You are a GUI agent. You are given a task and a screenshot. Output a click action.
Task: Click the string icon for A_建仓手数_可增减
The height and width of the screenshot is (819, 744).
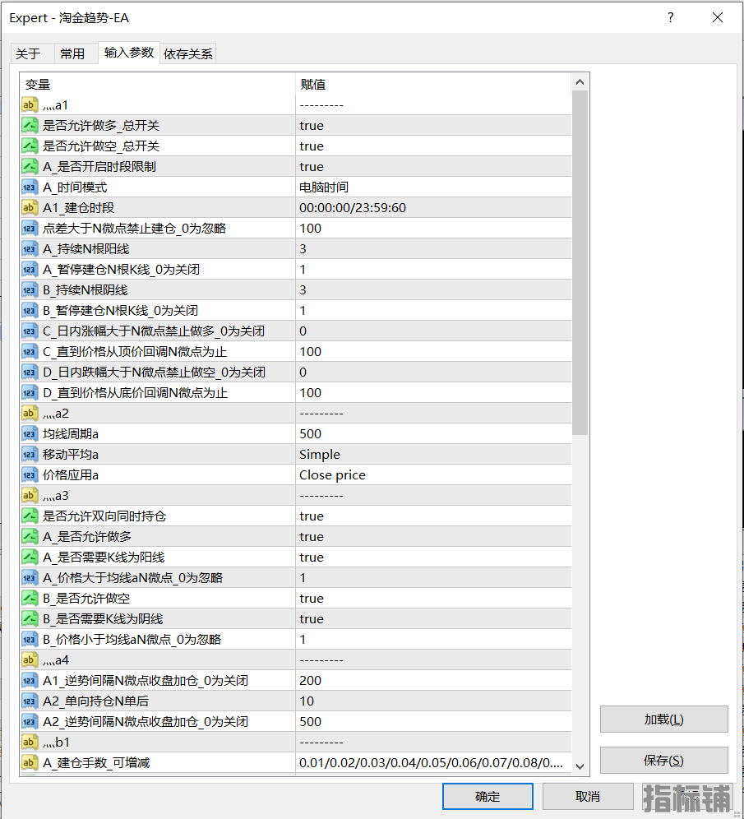tap(30, 763)
